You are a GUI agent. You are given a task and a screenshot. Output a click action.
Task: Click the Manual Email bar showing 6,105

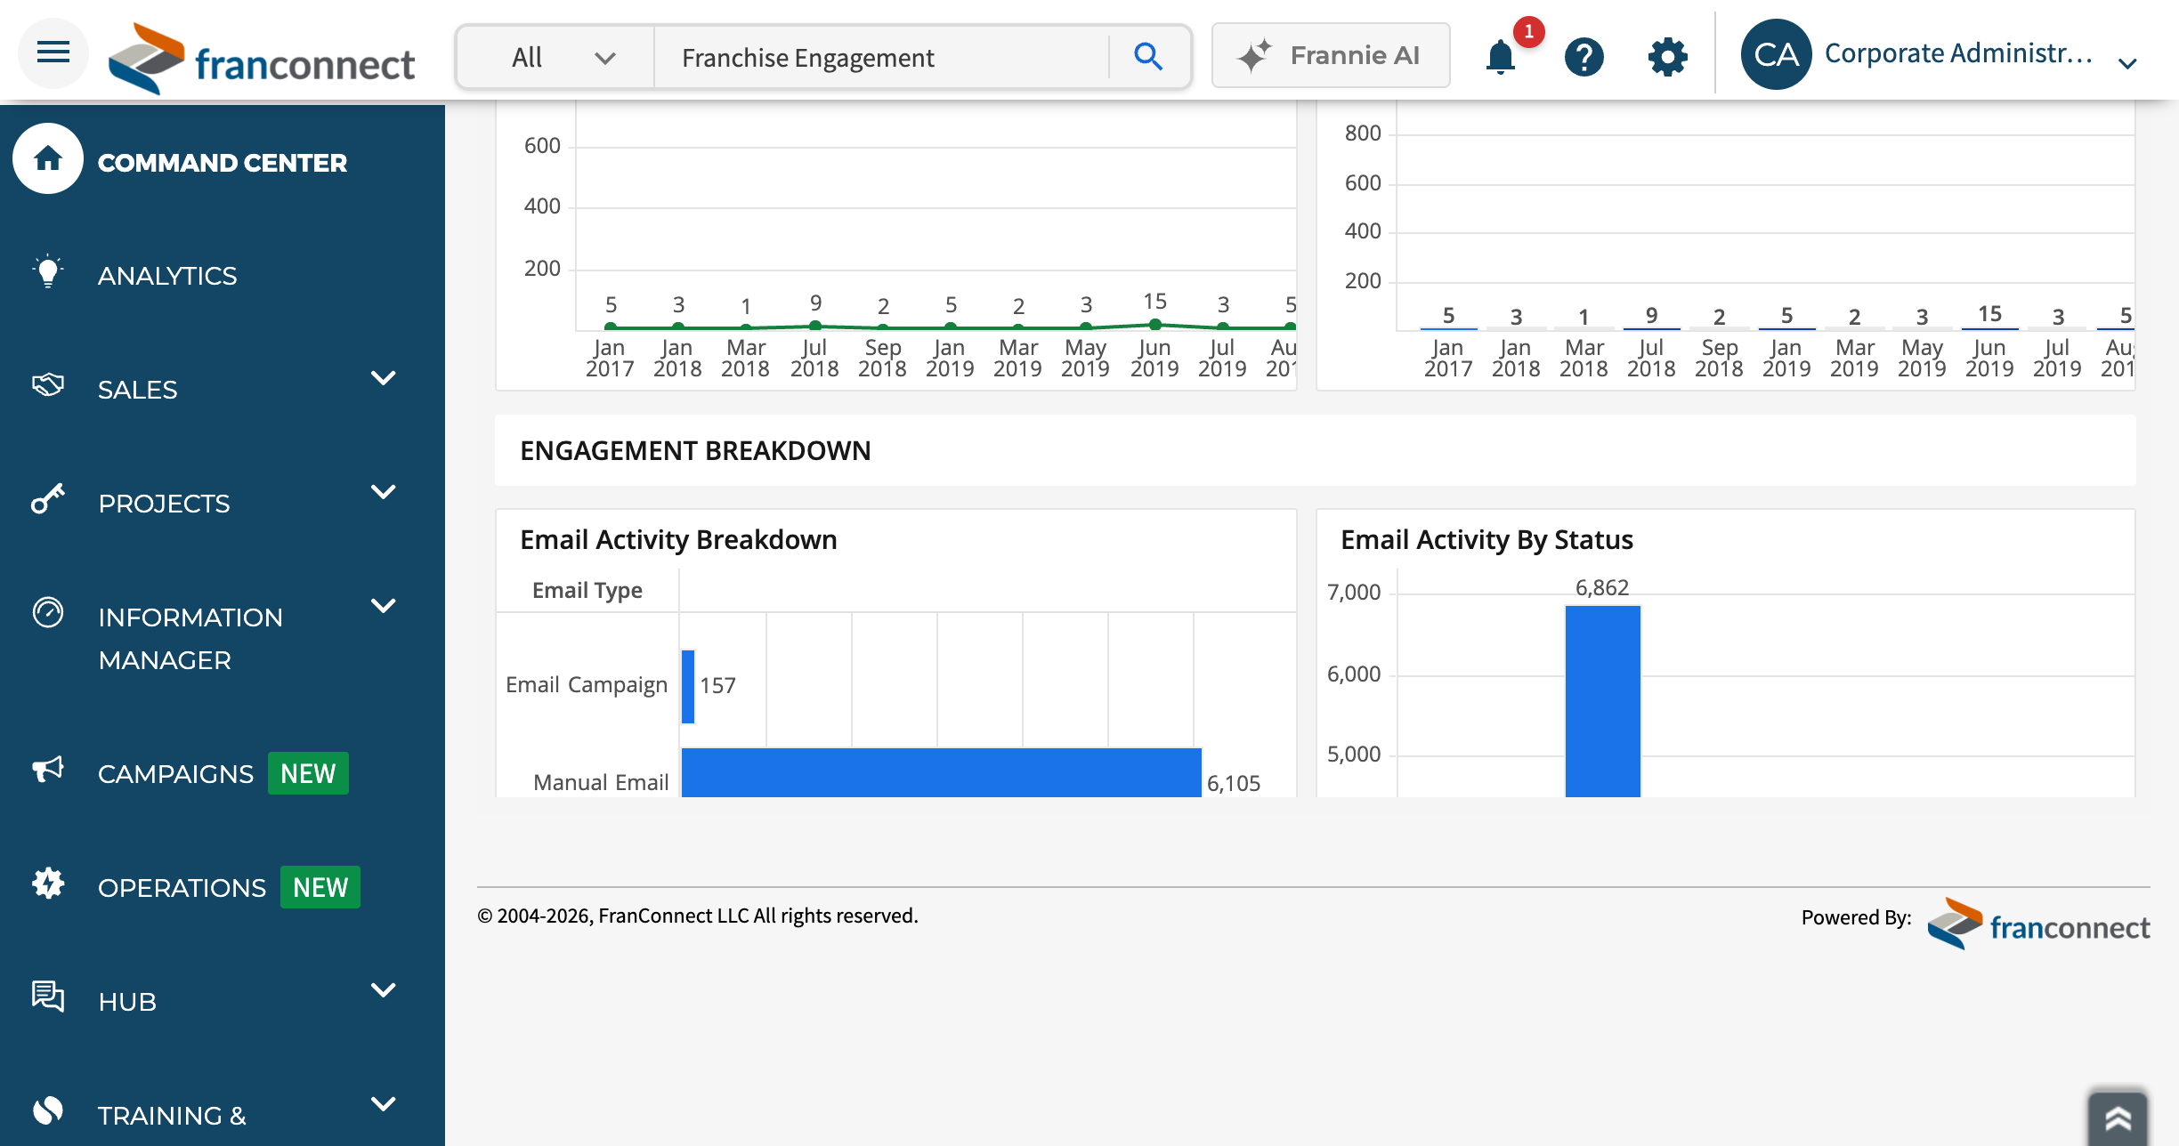click(x=941, y=772)
